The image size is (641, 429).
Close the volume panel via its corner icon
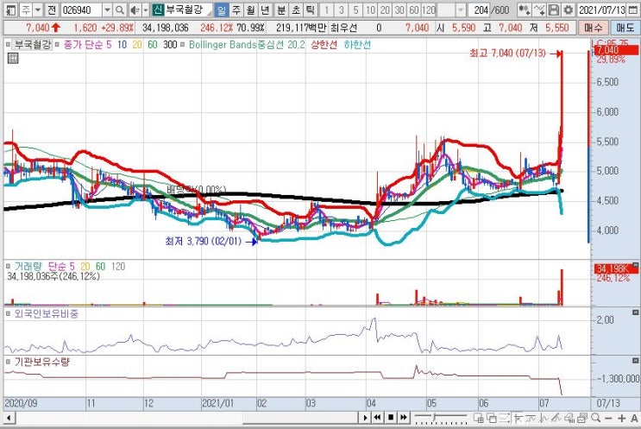coord(635,265)
